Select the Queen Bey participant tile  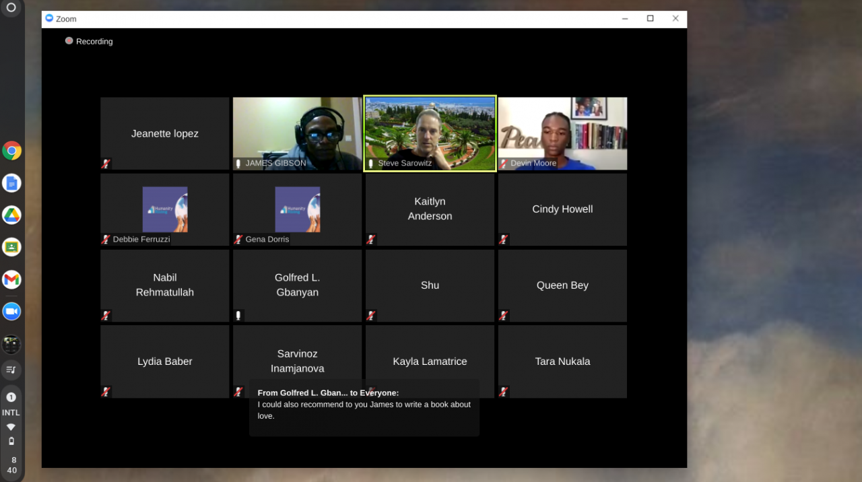[x=562, y=285]
